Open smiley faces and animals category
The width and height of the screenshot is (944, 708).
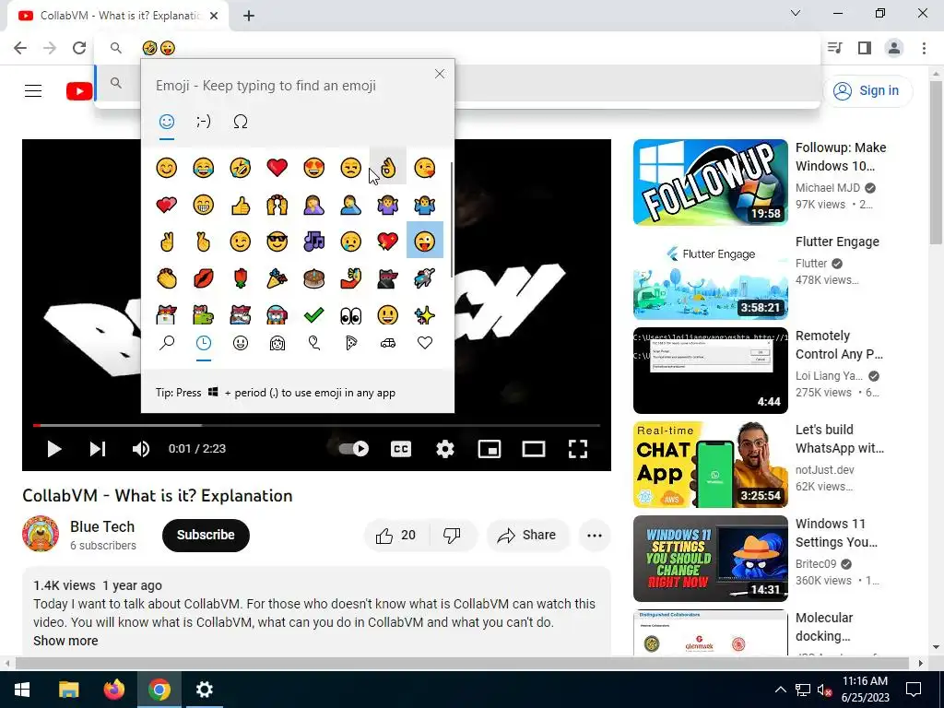241,343
